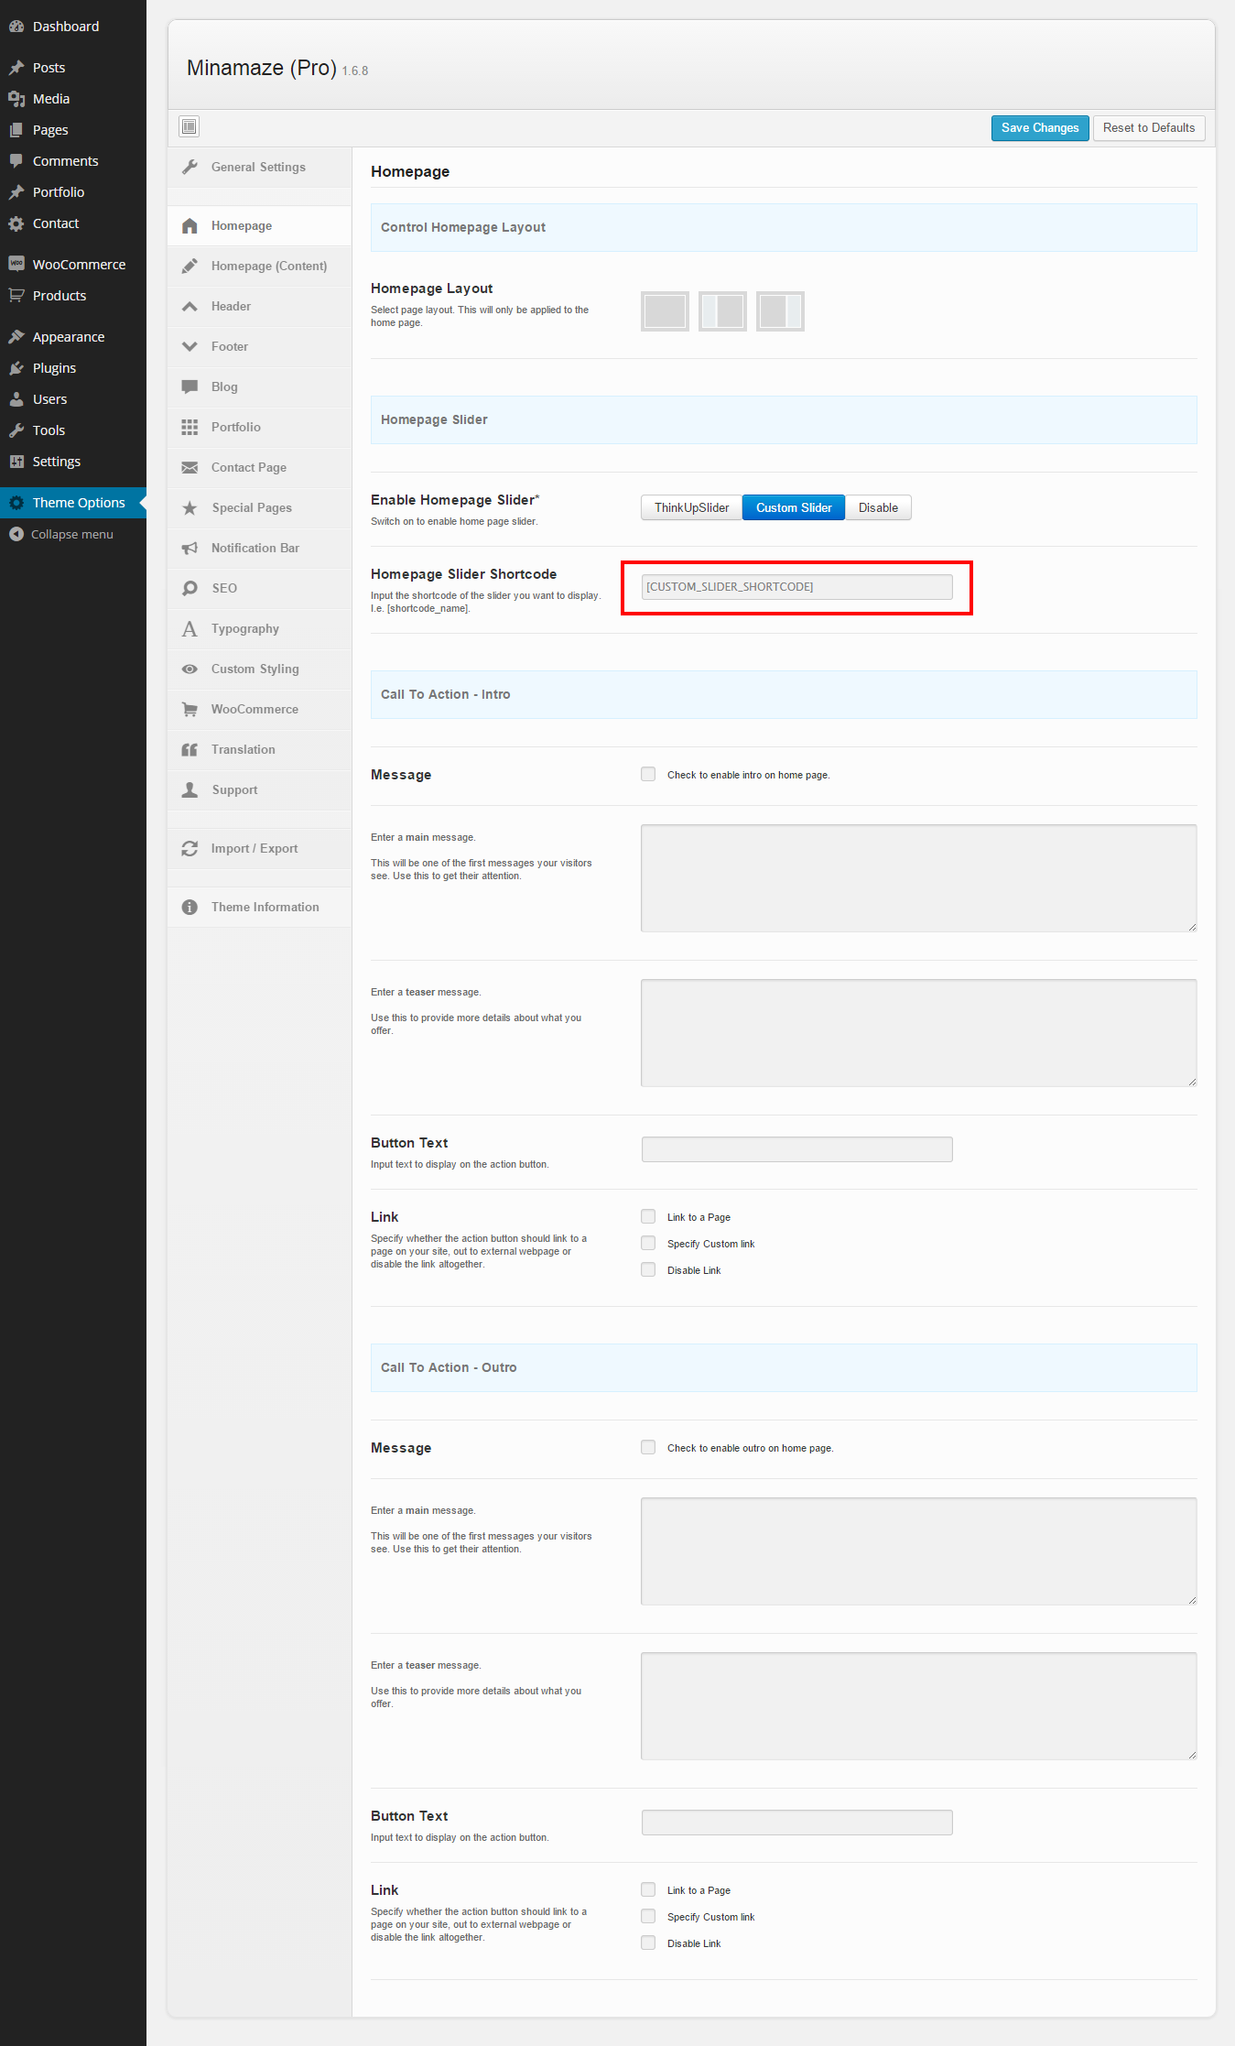
Task: Click the megaphone icon for Notification Bar
Action: tap(190, 548)
